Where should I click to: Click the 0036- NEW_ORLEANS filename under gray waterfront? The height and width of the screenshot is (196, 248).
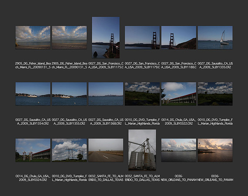click(x=179, y=178)
